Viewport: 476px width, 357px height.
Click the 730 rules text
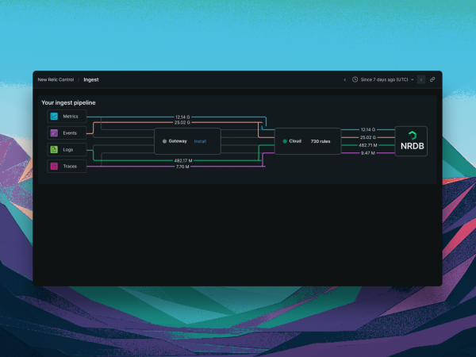[x=321, y=141]
